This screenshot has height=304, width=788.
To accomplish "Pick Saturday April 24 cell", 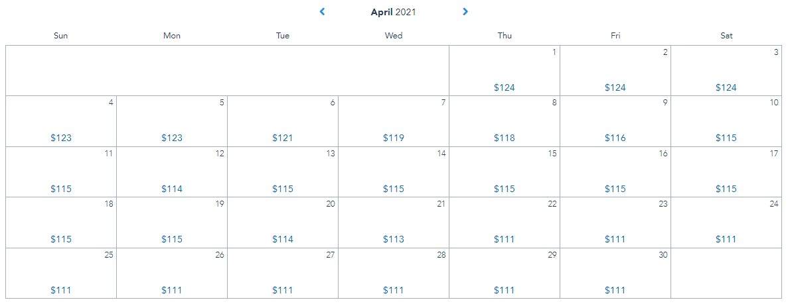I will point(726,223).
